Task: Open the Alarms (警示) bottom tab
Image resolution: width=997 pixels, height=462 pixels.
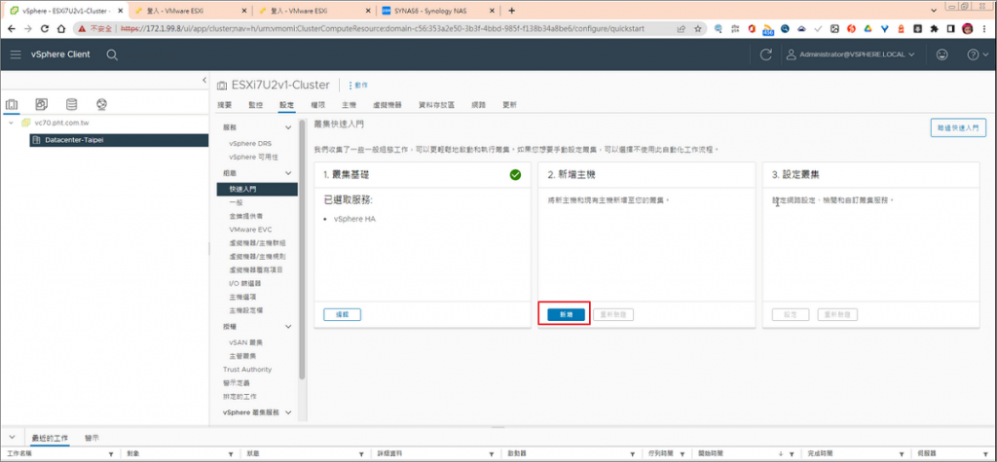Action: [x=92, y=439]
